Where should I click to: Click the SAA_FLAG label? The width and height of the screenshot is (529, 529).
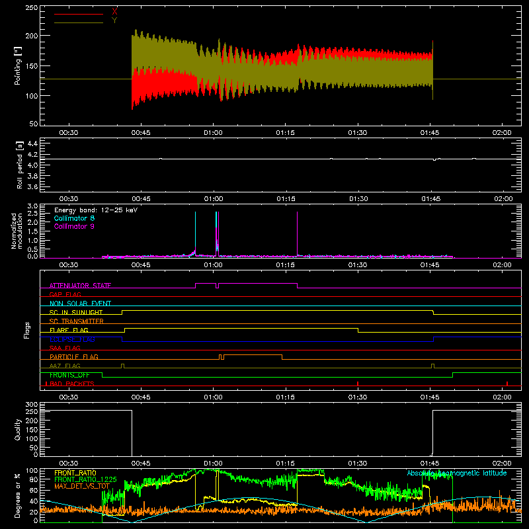click(x=65, y=348)
